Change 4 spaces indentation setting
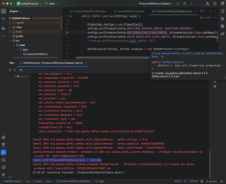226x184 pixels. (x=211, y=181)
